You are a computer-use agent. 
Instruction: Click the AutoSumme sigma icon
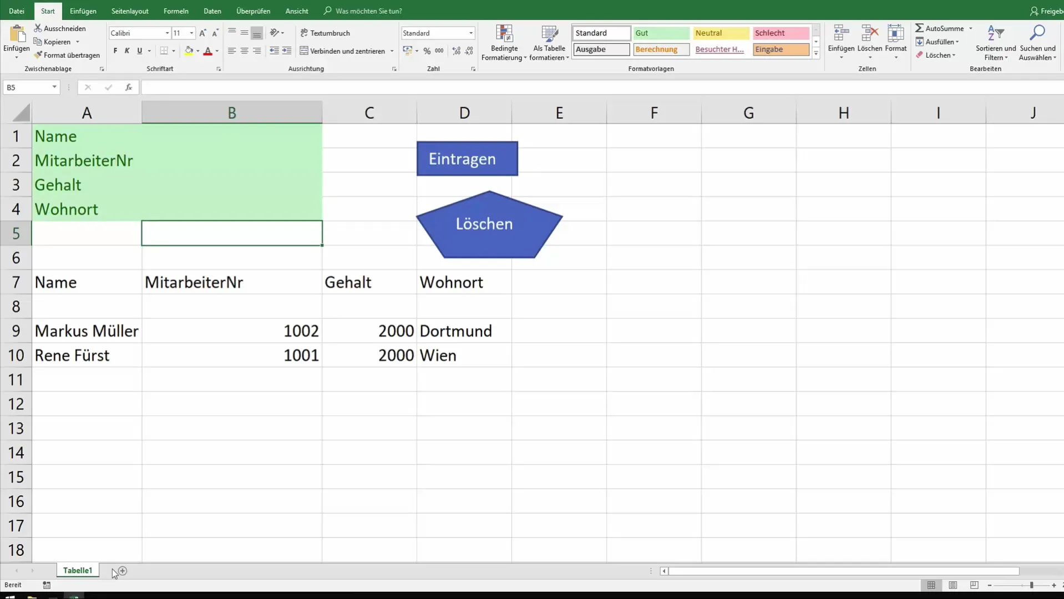coord(919,28)
